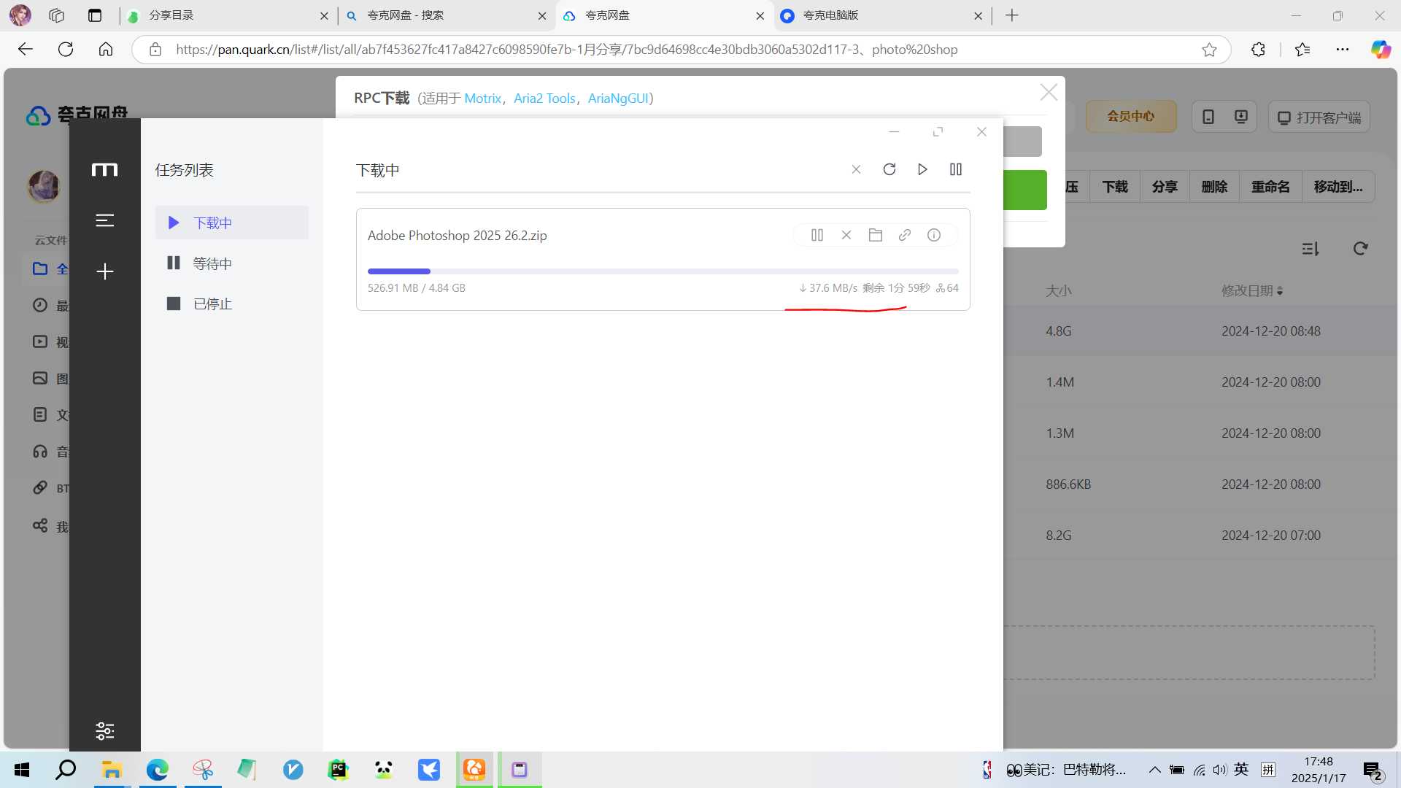Open Motrix preferences sliders icon
1401x788 pixels.
tap(105, 730)
